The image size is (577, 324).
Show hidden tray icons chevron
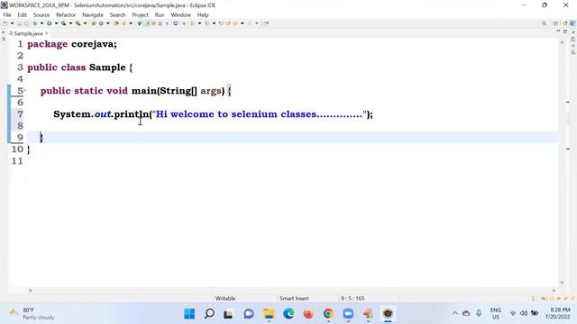click(x=454, y=313)
